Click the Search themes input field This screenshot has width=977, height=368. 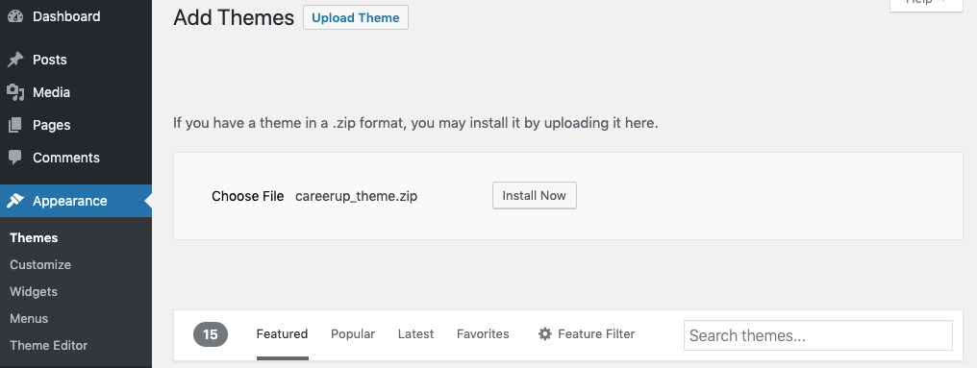[818, 335]
